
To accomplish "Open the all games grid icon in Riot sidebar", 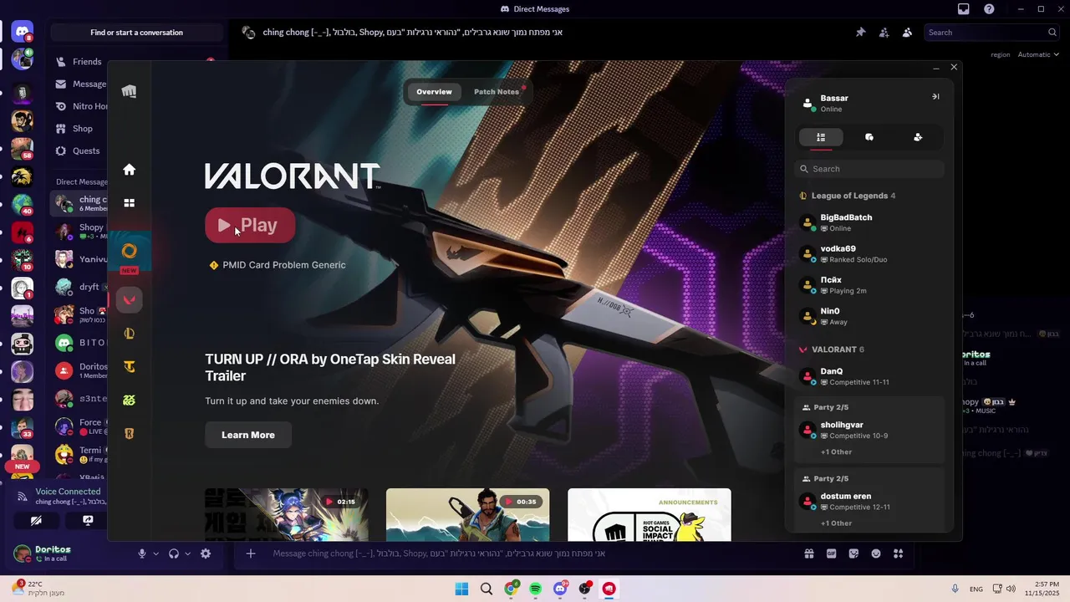I will 129,203.
